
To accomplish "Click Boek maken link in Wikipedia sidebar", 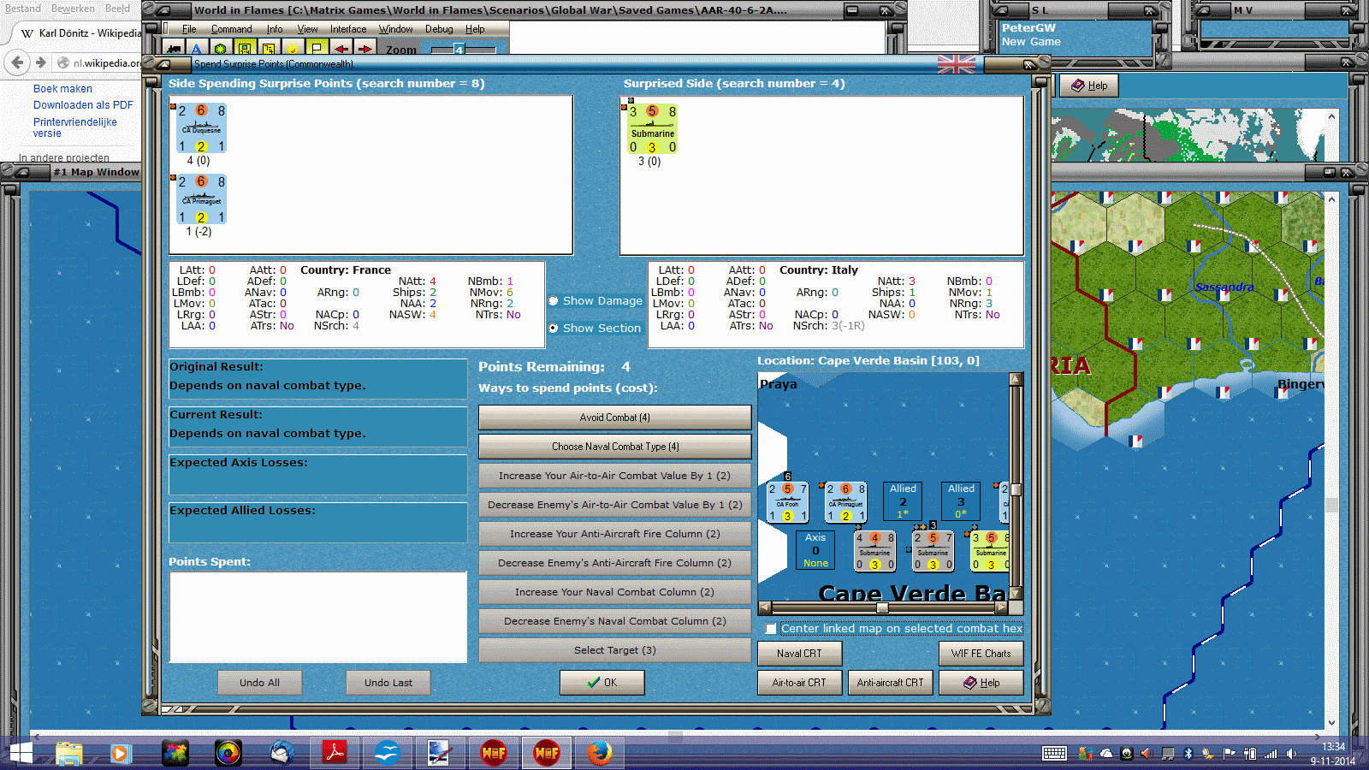I will 62,89.
